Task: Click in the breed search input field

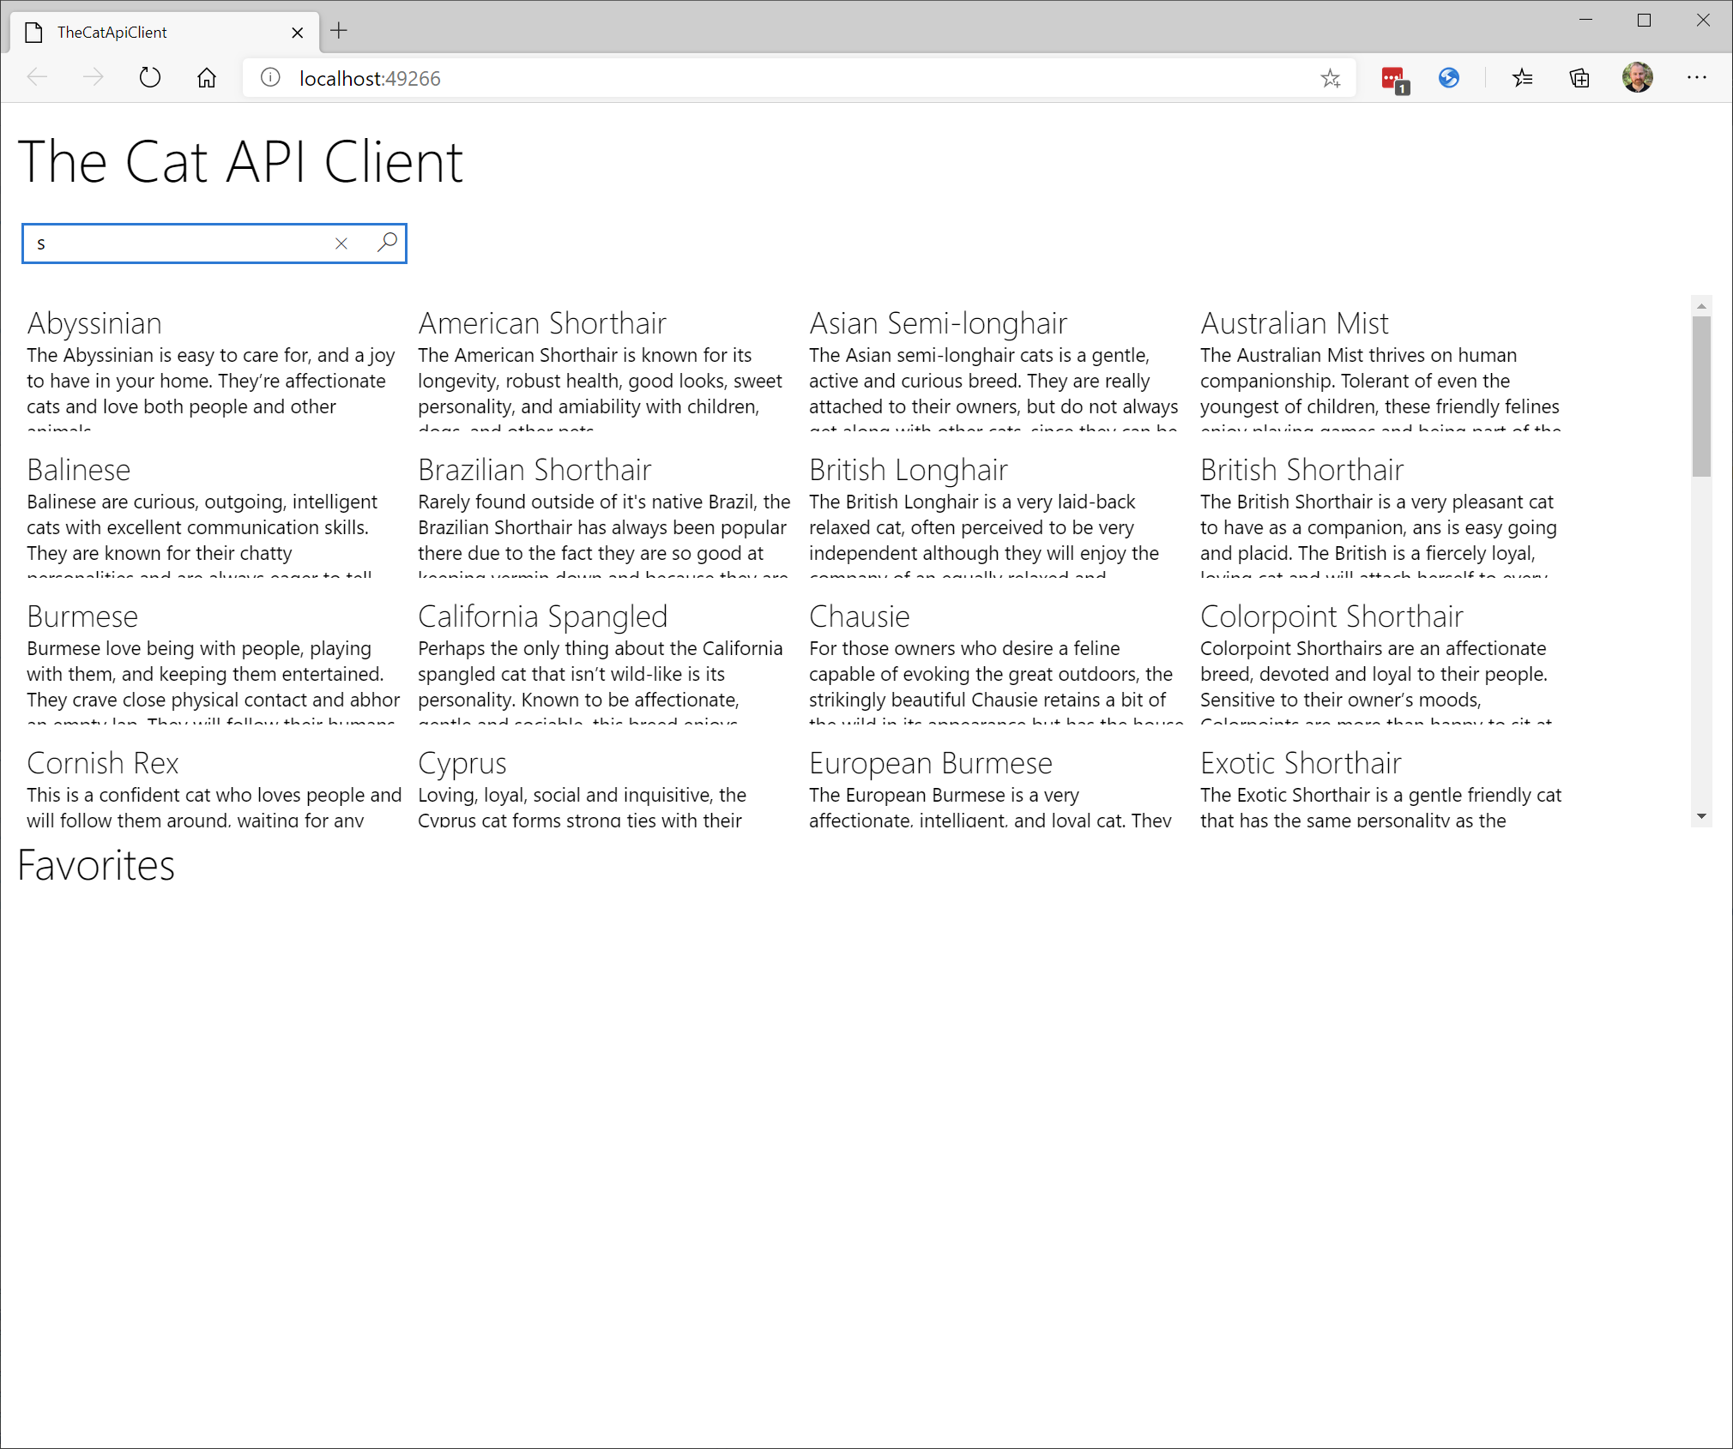Action: [x=172, y=243]
